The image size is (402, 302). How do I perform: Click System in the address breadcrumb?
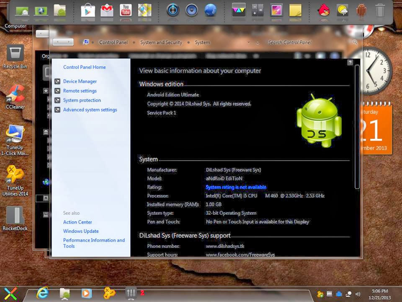coord(202,42)
